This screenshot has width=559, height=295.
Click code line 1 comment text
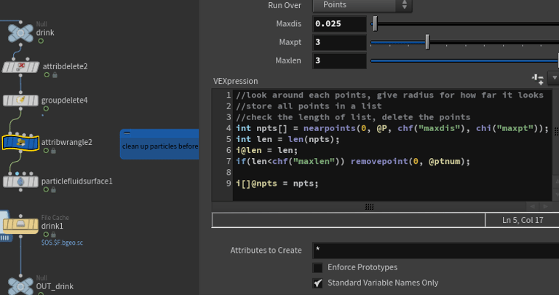(389, 95)
